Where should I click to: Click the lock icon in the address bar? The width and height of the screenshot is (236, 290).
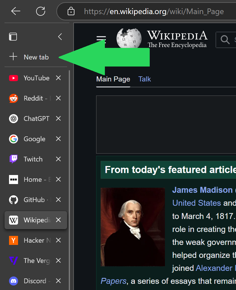(71, 11)
